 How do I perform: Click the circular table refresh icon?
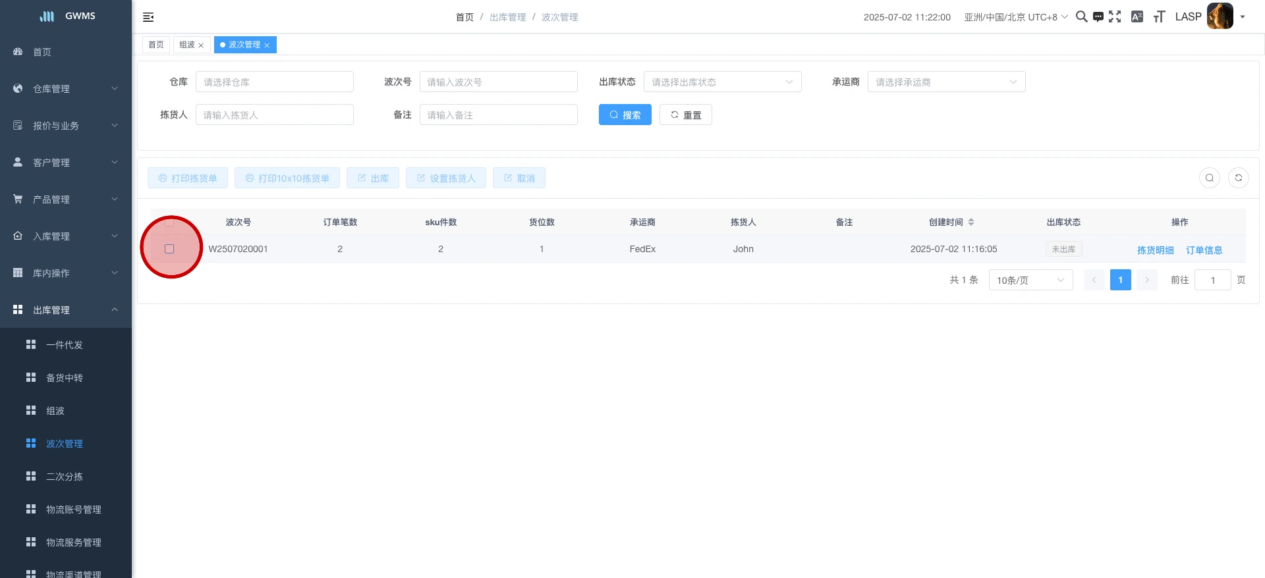(x=1238, y=178)
